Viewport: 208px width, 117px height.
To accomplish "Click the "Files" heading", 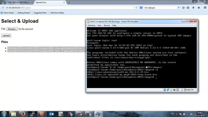I will click(5, 42).
